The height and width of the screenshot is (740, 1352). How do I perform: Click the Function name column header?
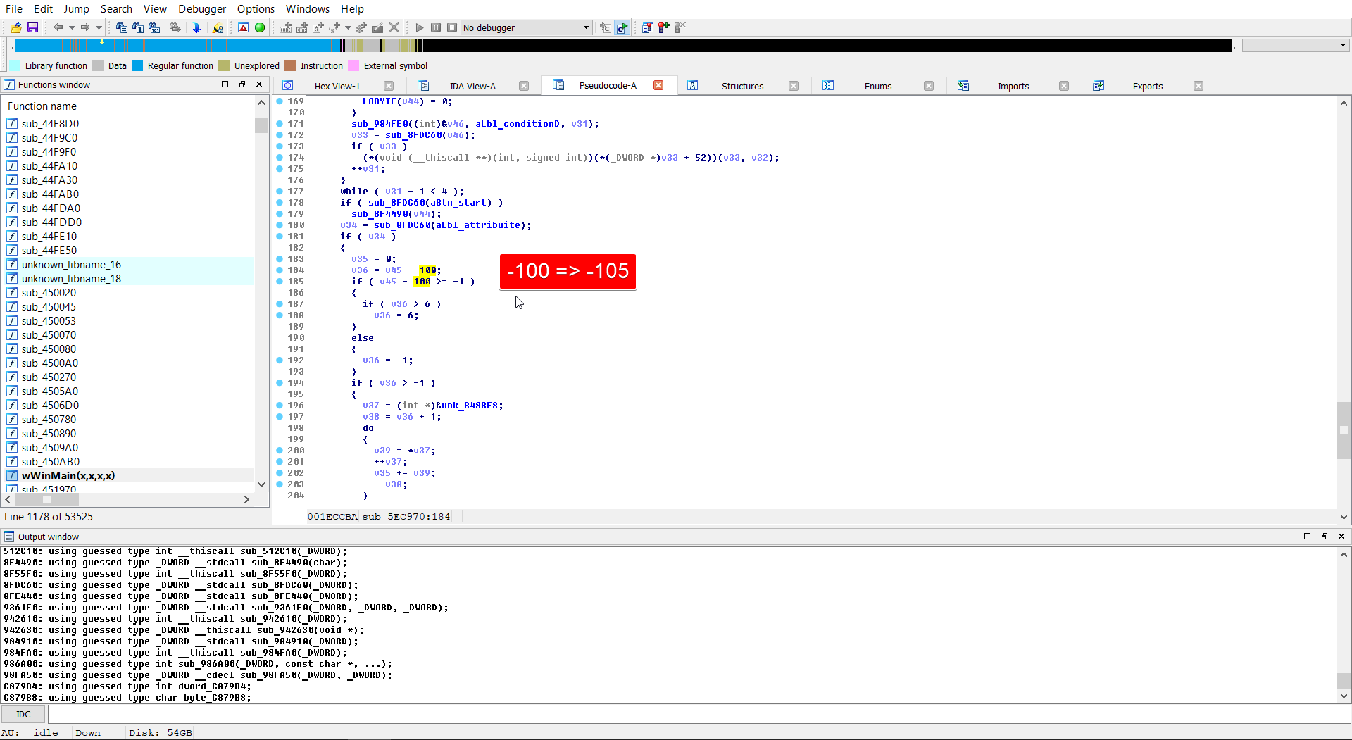[x=42, y=106]
